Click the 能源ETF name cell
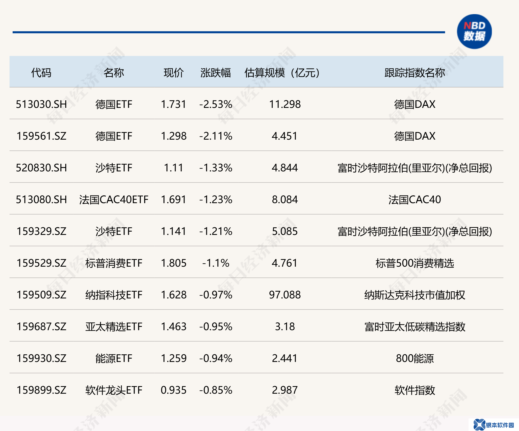519x431 pixels. (x=114, y=358)
